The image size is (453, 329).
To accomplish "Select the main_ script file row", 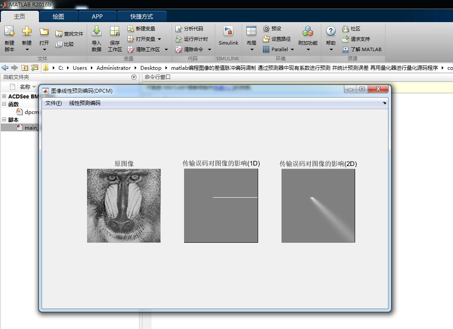I will pos(20,127).
